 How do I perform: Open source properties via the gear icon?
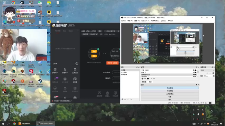(x=148, y=79)
